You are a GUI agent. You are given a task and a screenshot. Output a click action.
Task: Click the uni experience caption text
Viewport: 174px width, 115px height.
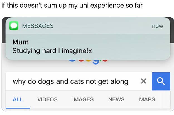72,6
